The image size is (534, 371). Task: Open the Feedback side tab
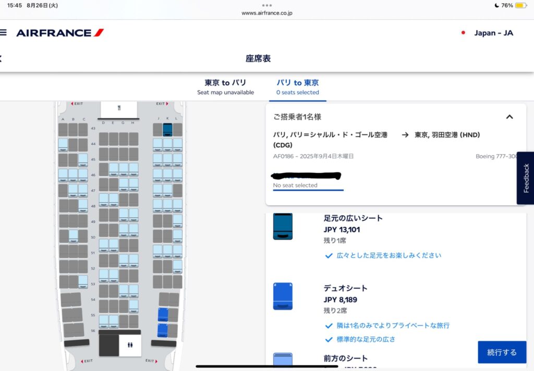pos(525,178)
